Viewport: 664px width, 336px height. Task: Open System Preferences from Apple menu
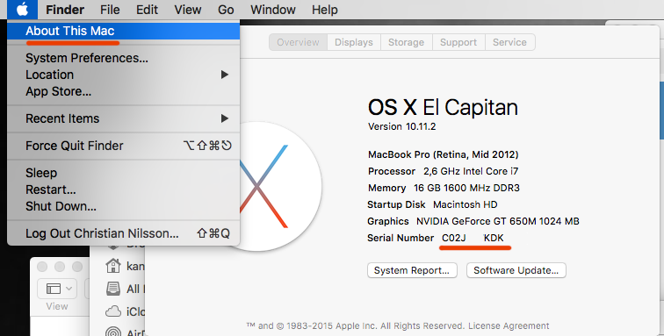123,58
